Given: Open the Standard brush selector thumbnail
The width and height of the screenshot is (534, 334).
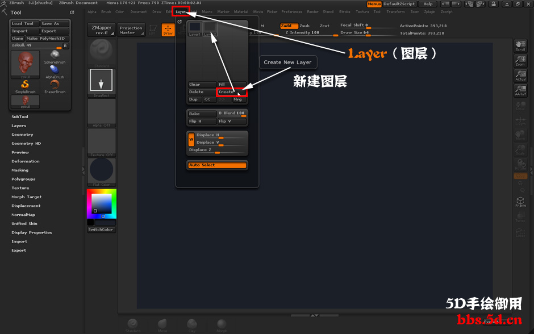Looking at the screenshot, I should click(x=102, y=53).
